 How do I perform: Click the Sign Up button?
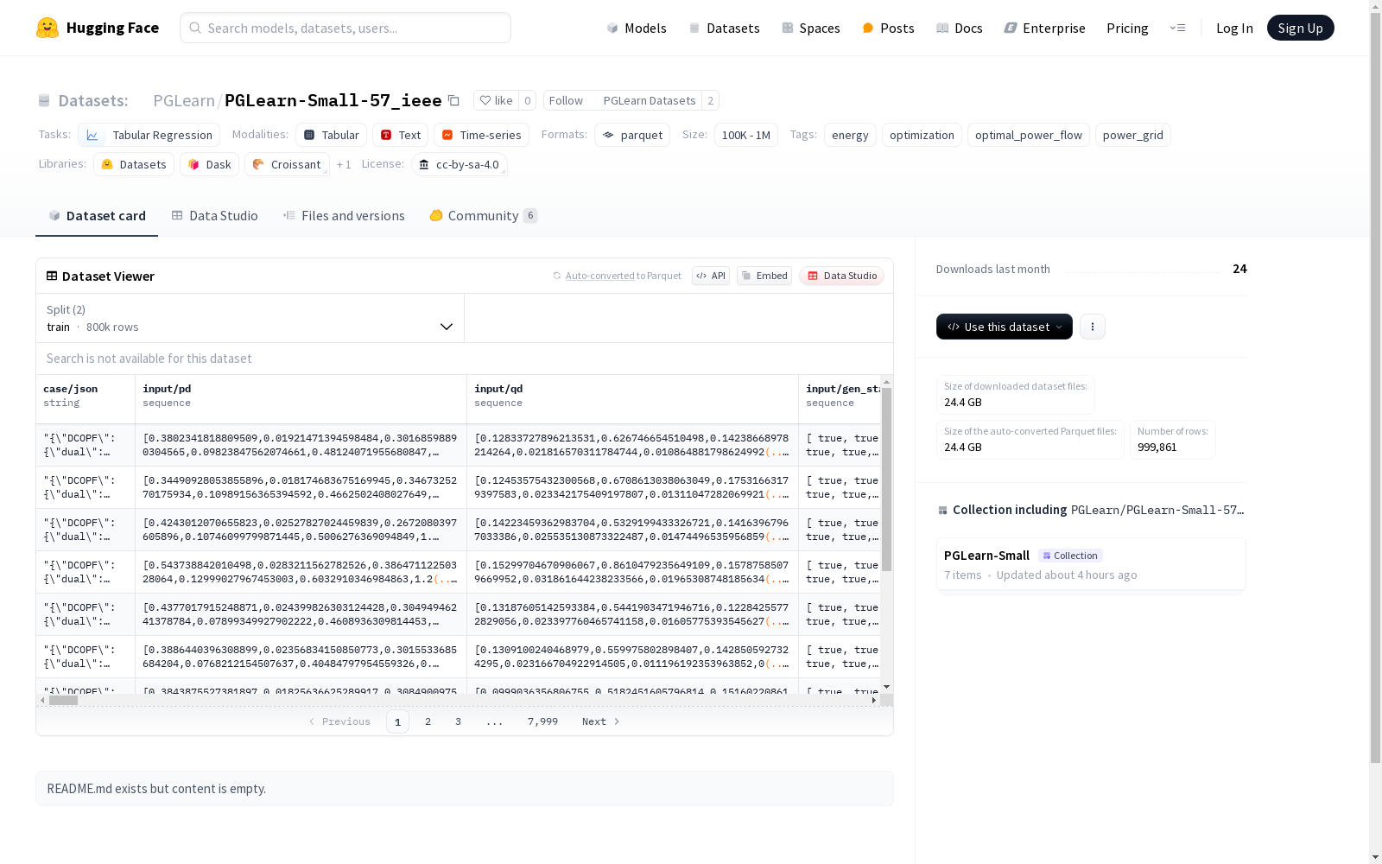[x=1300, y=28]
